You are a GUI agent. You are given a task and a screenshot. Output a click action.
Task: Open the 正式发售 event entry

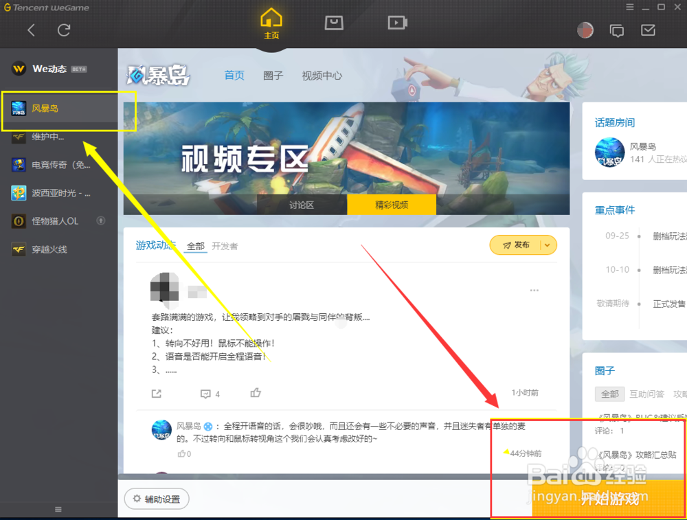[669, 304]
